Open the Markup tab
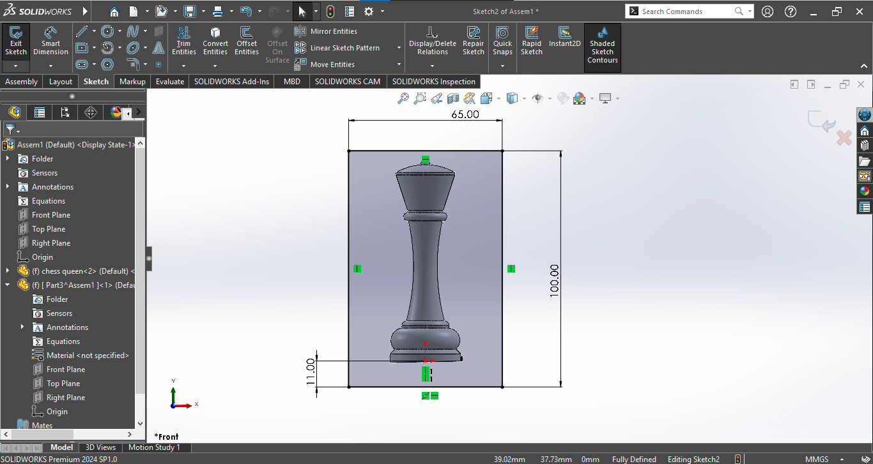Image resolution: width=873 pixels, height=464 pixels. tap(132, 82)
